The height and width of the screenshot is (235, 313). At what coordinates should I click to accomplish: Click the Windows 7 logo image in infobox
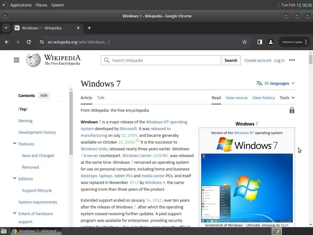pos(247,145)
